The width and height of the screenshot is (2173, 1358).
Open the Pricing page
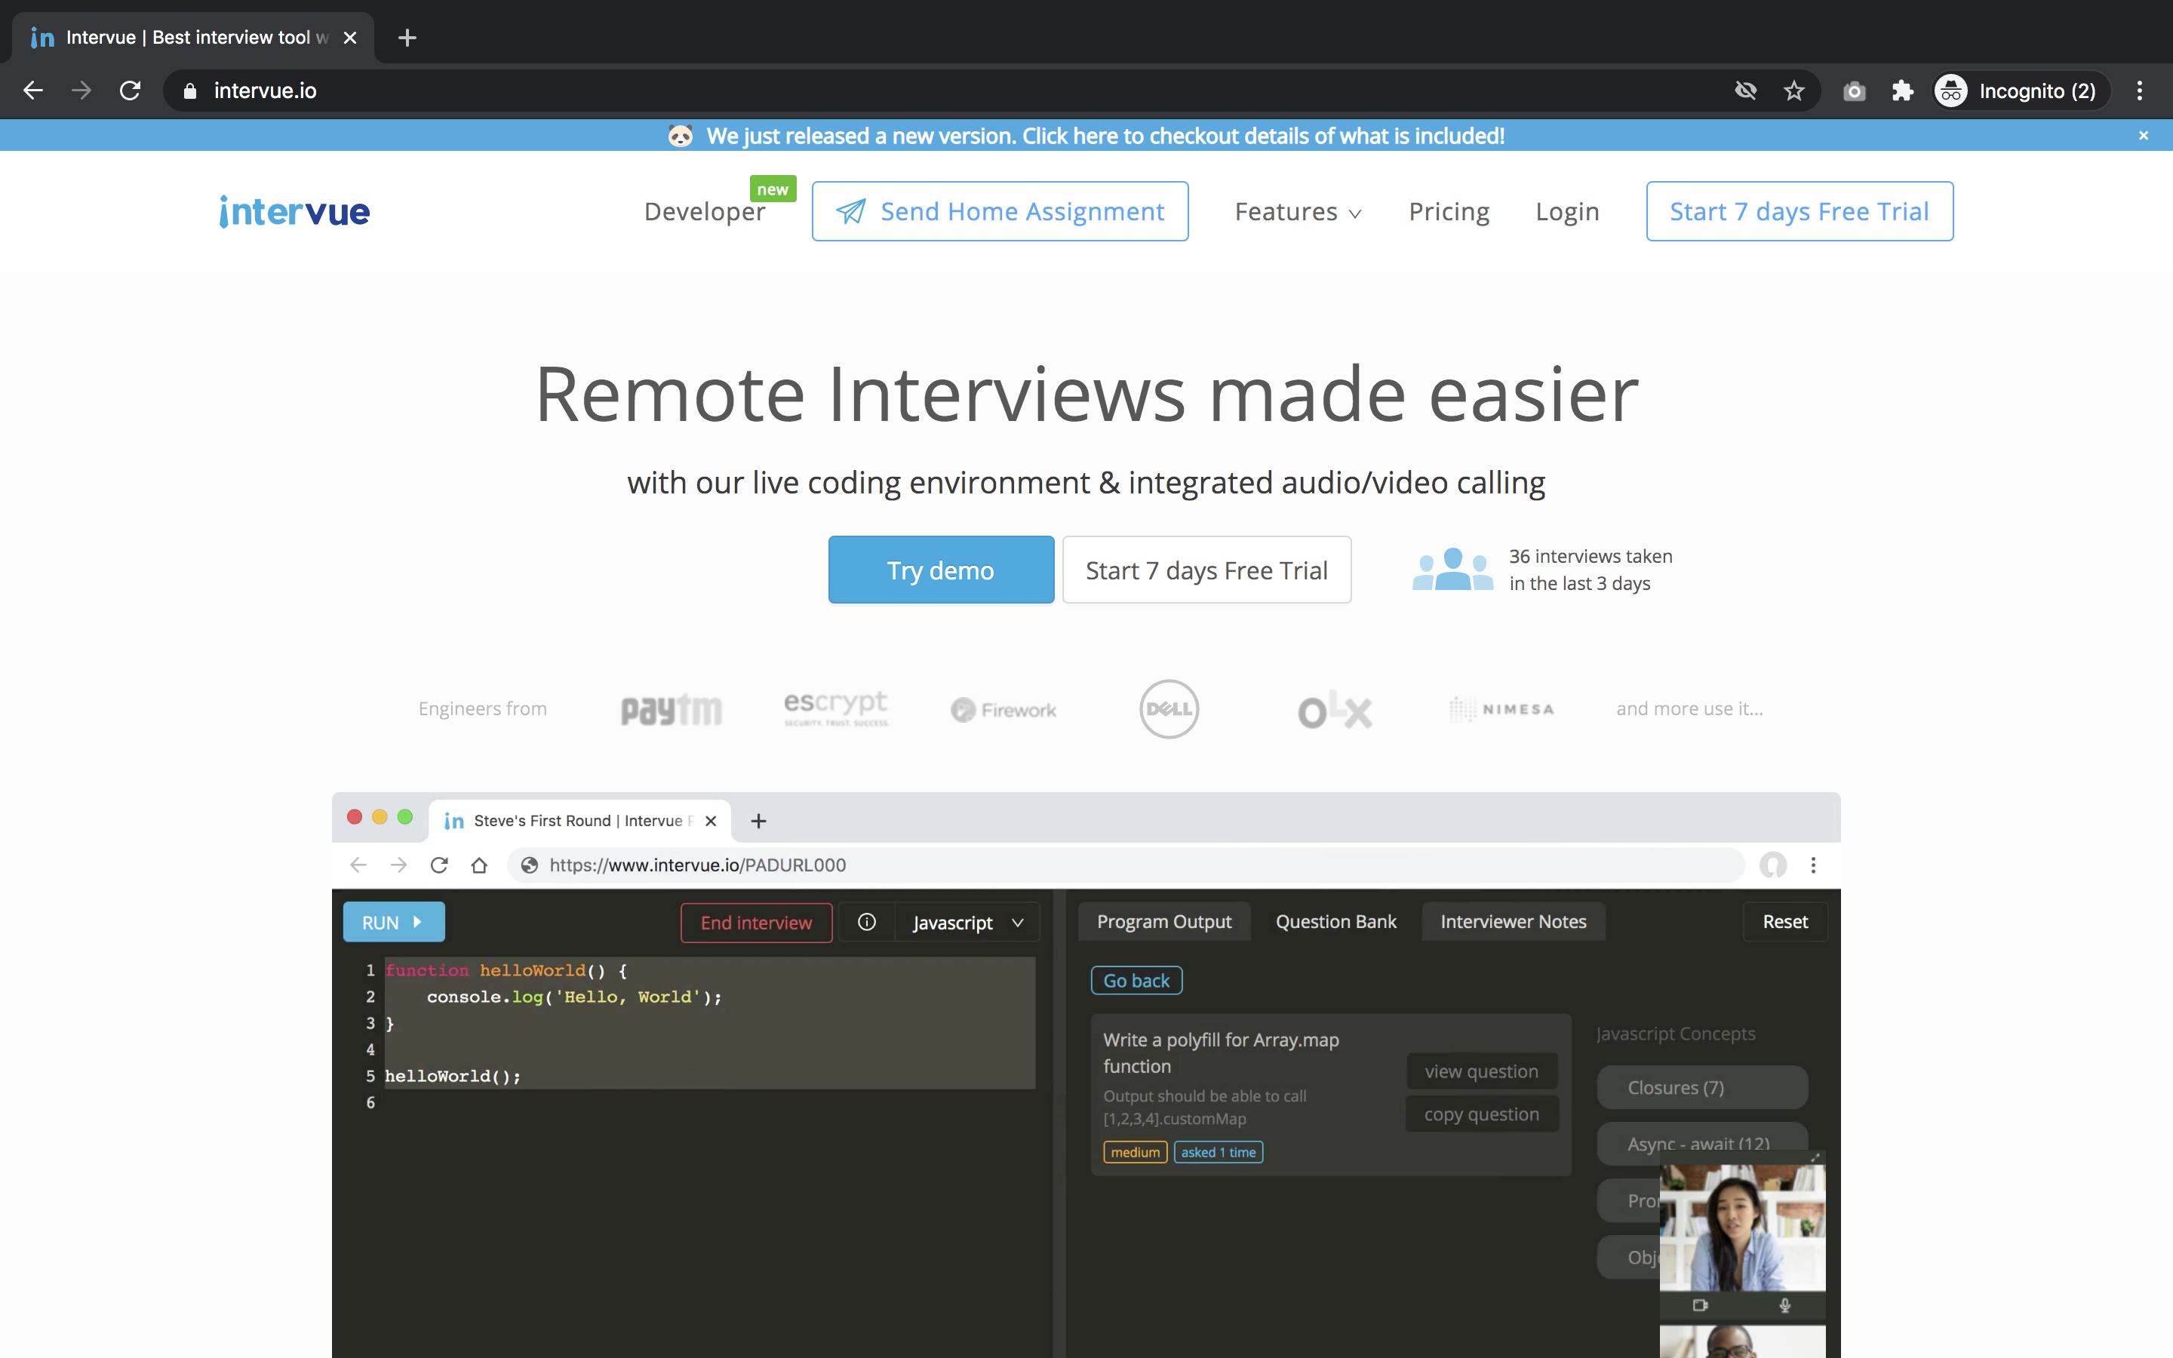click(x=1449, y=212)
